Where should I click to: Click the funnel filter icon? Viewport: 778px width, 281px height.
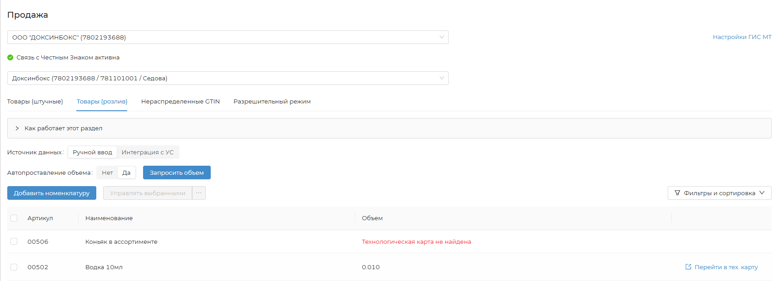pyautogui.click(x=677, y=193)
